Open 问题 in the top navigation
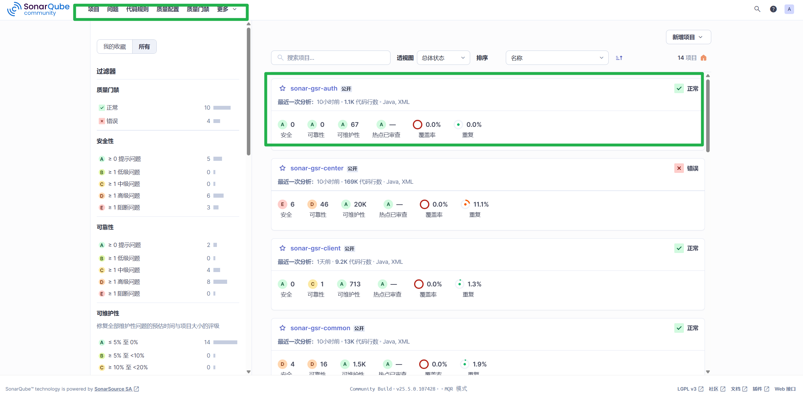This screenshot has width=803, height=396. click(113, 9)
